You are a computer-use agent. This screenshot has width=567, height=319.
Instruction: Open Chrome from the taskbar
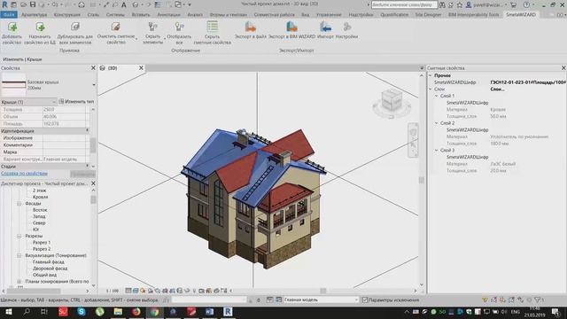coord(154,312)
